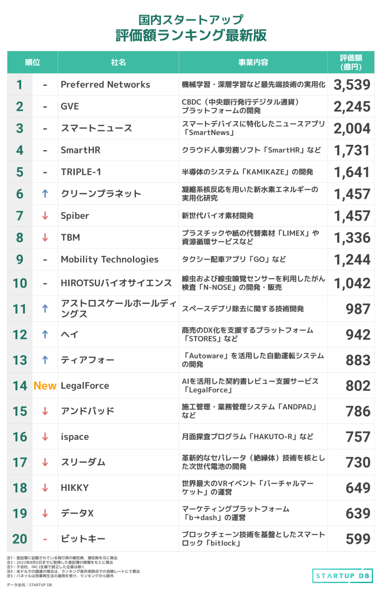Select the 3,539 valuation figure
382x595 pixels.
coord(352,85)
